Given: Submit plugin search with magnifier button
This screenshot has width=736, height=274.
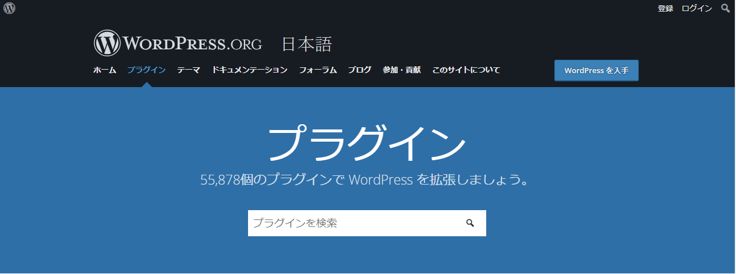Looking at the screenshot, I should click(x=470, y=223).
